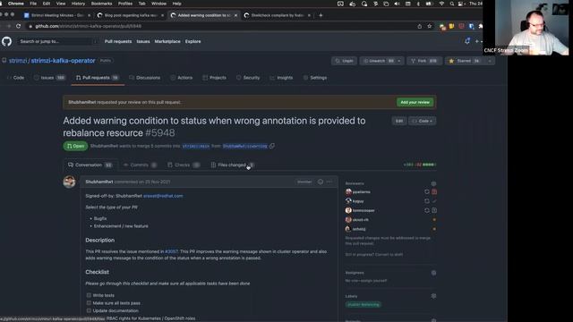The width and height of the screenshot is (573, 322).
Task: Click the Unpin repository button
Action: pyautogui.click(x=344, y=61)
